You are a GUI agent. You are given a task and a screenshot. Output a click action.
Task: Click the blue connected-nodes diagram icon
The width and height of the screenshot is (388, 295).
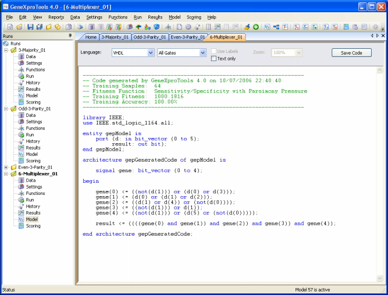276,27
